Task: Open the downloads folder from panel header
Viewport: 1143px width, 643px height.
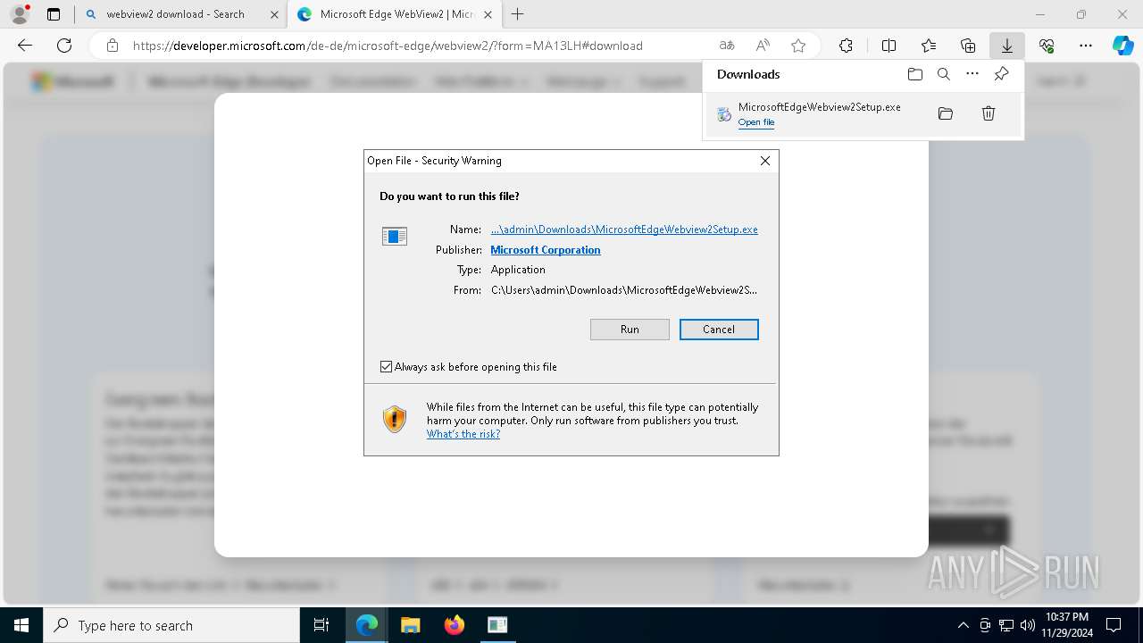Action: [x=915, y=74]
